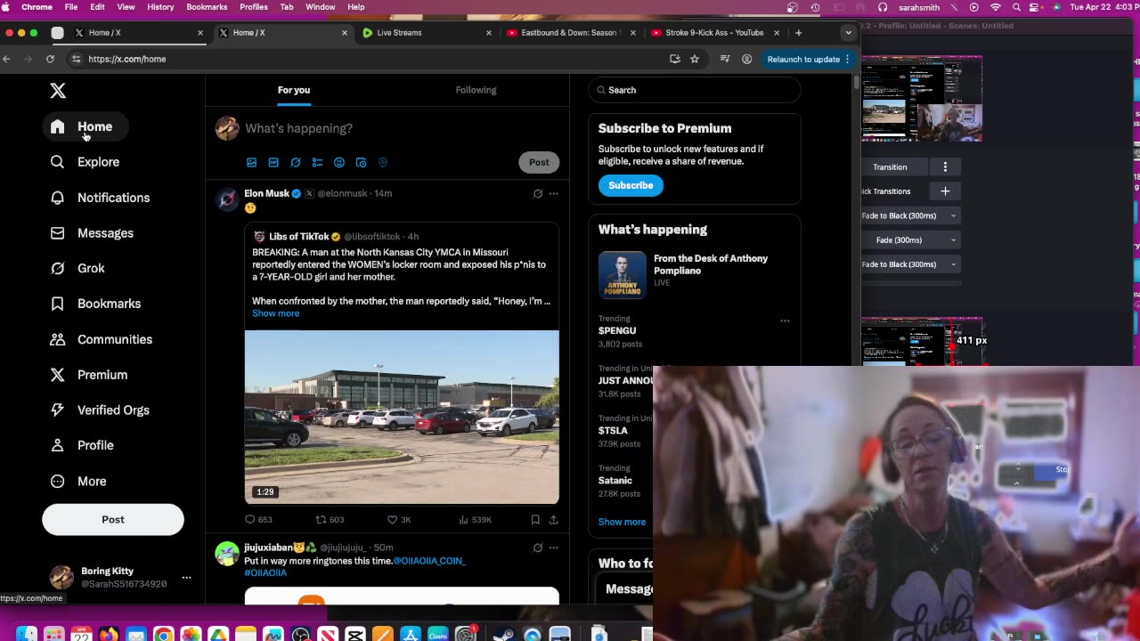This screenshot has width=1140, height=641.
Task: Click the Chrome address bar URL
Action: [x=126, y=59]
